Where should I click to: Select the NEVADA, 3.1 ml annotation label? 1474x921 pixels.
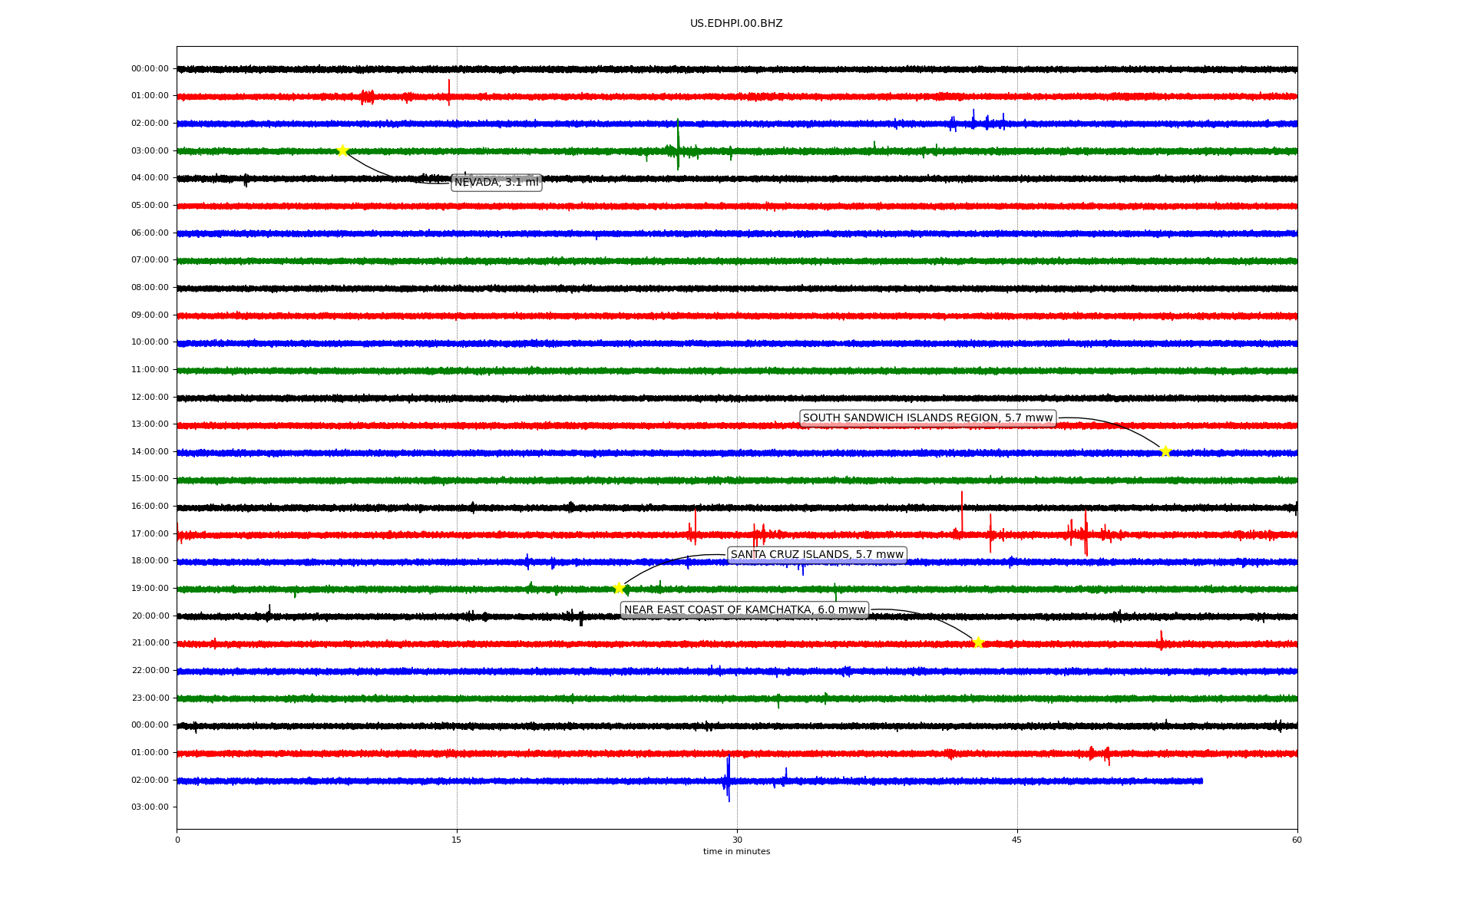(497, 183)
